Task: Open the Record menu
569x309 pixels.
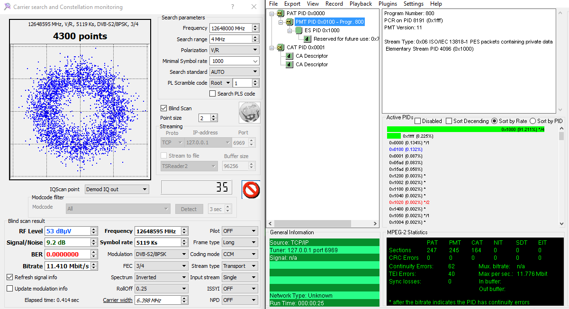Action: (334, 4)
